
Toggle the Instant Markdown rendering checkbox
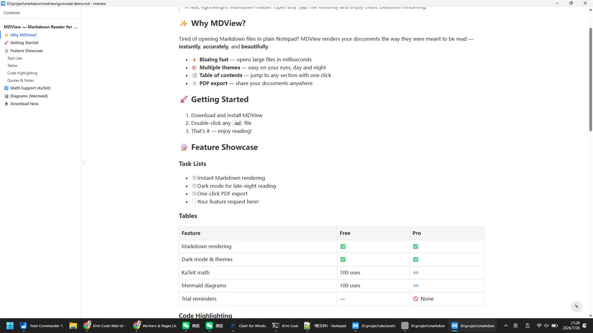click(194, 178)
